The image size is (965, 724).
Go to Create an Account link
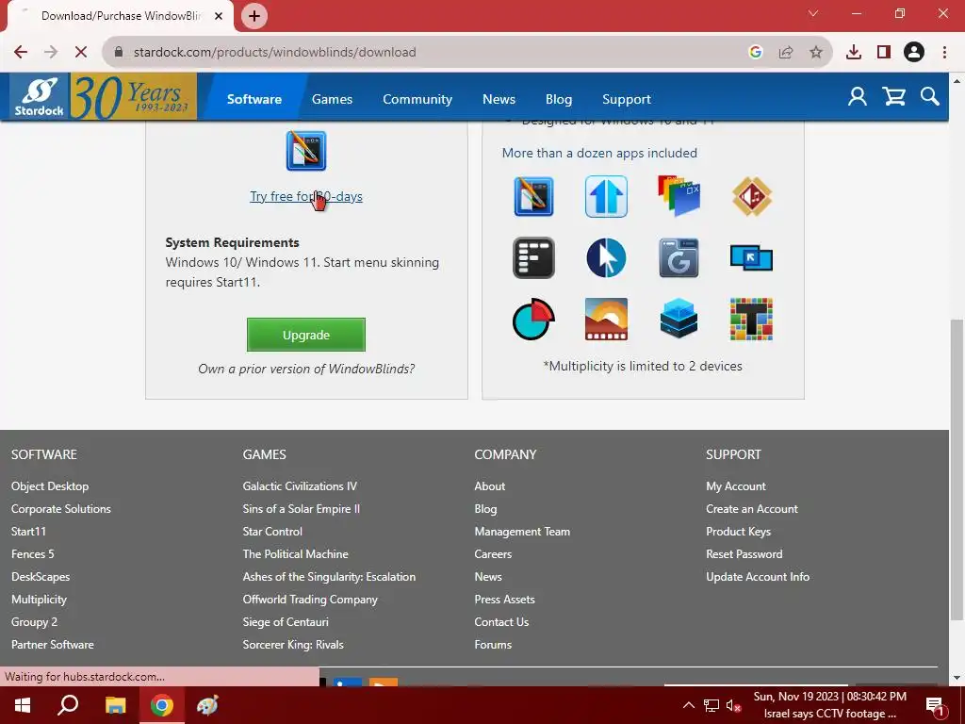point(751,509)
